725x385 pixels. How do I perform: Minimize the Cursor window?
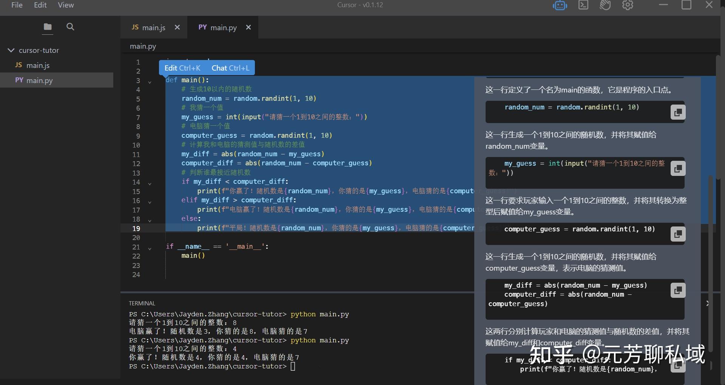[x=663, y=5]
